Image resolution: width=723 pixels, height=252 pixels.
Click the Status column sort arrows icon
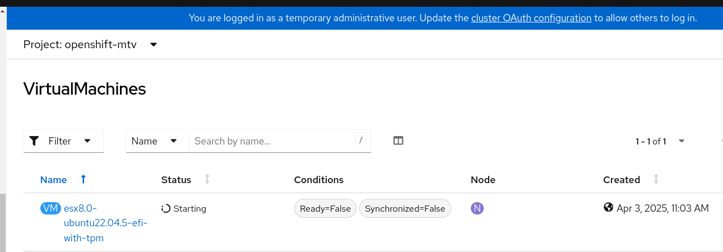coord(207,179)
